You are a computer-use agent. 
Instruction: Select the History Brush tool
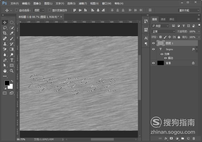[x=12, y=44]
